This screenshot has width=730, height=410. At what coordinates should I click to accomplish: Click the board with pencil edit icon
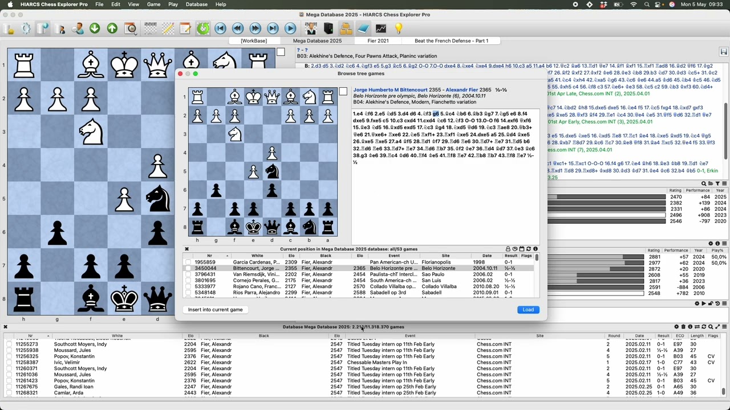tap(168, 28)
